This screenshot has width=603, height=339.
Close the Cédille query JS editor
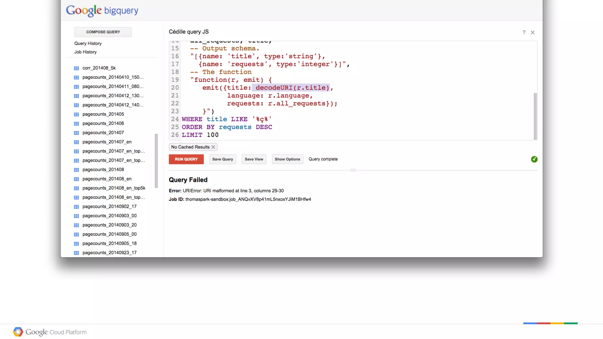532,32
